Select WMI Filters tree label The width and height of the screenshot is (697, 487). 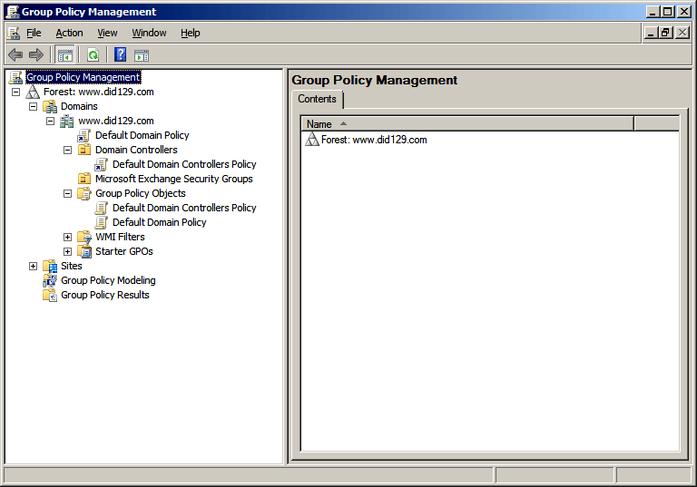[120, 238]
